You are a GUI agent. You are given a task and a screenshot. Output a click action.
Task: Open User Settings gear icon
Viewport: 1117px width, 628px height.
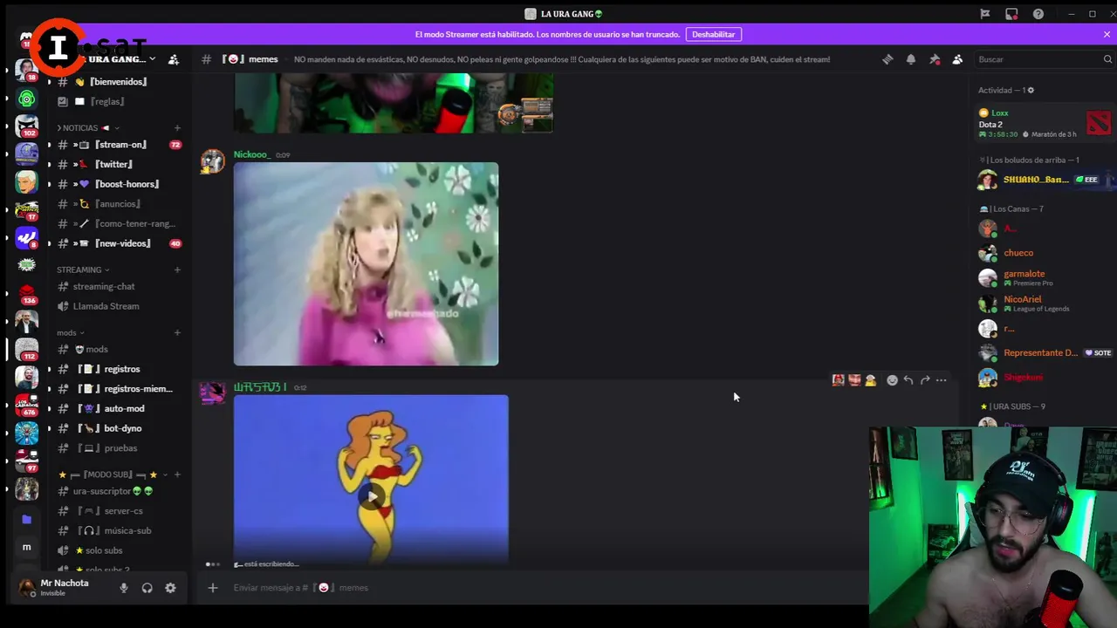tap(170, 588)
